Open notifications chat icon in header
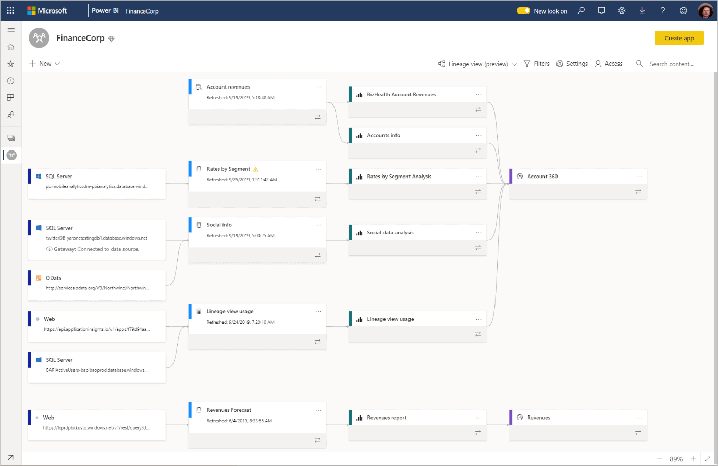This screenshot has height=466, width=718. click(601, 10)
